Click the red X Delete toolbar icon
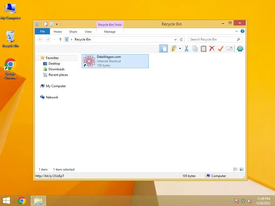Screen dimensions: 275x206 click(x=212, y=49)
